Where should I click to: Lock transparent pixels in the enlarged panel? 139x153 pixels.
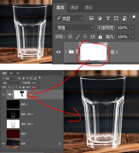click(70, 37)
